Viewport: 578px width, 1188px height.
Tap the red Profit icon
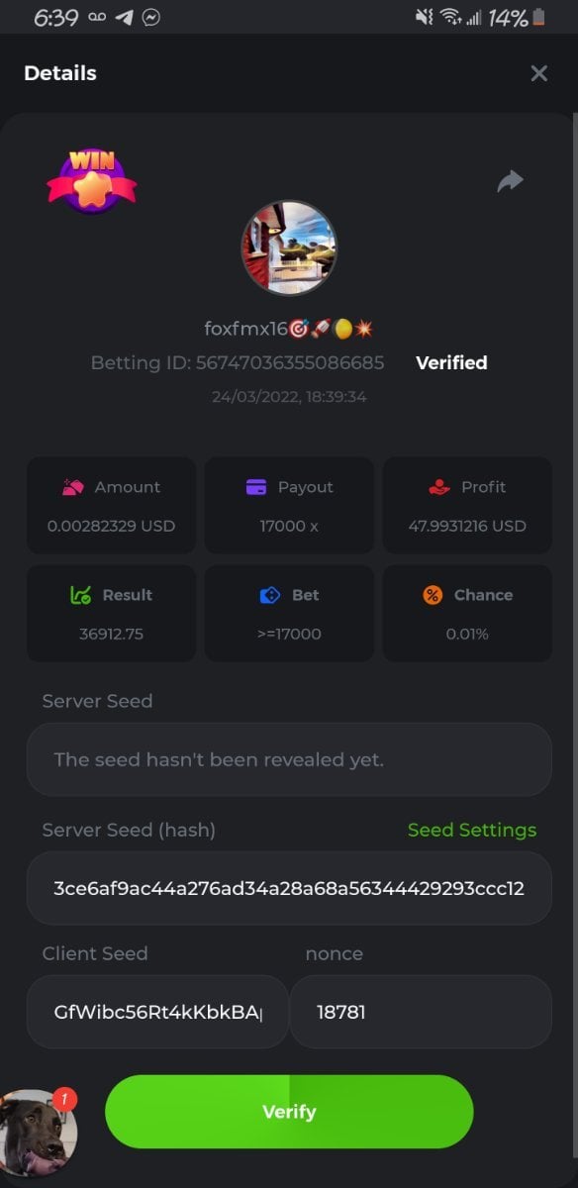(x=439, y=487)
